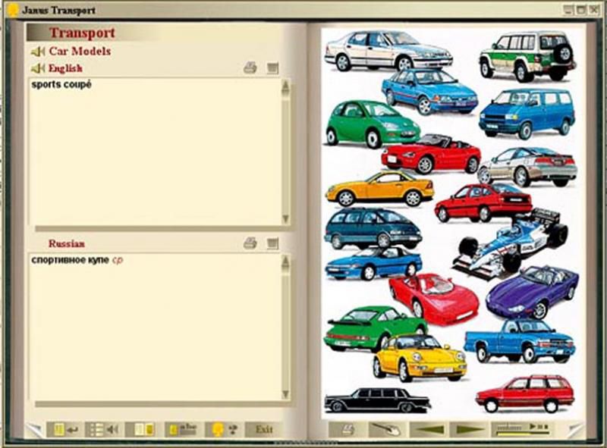Image resolution: width=607 pixels, height=448 pixels.
Task: Select the Car Models section title
Action: click(80, 52)
